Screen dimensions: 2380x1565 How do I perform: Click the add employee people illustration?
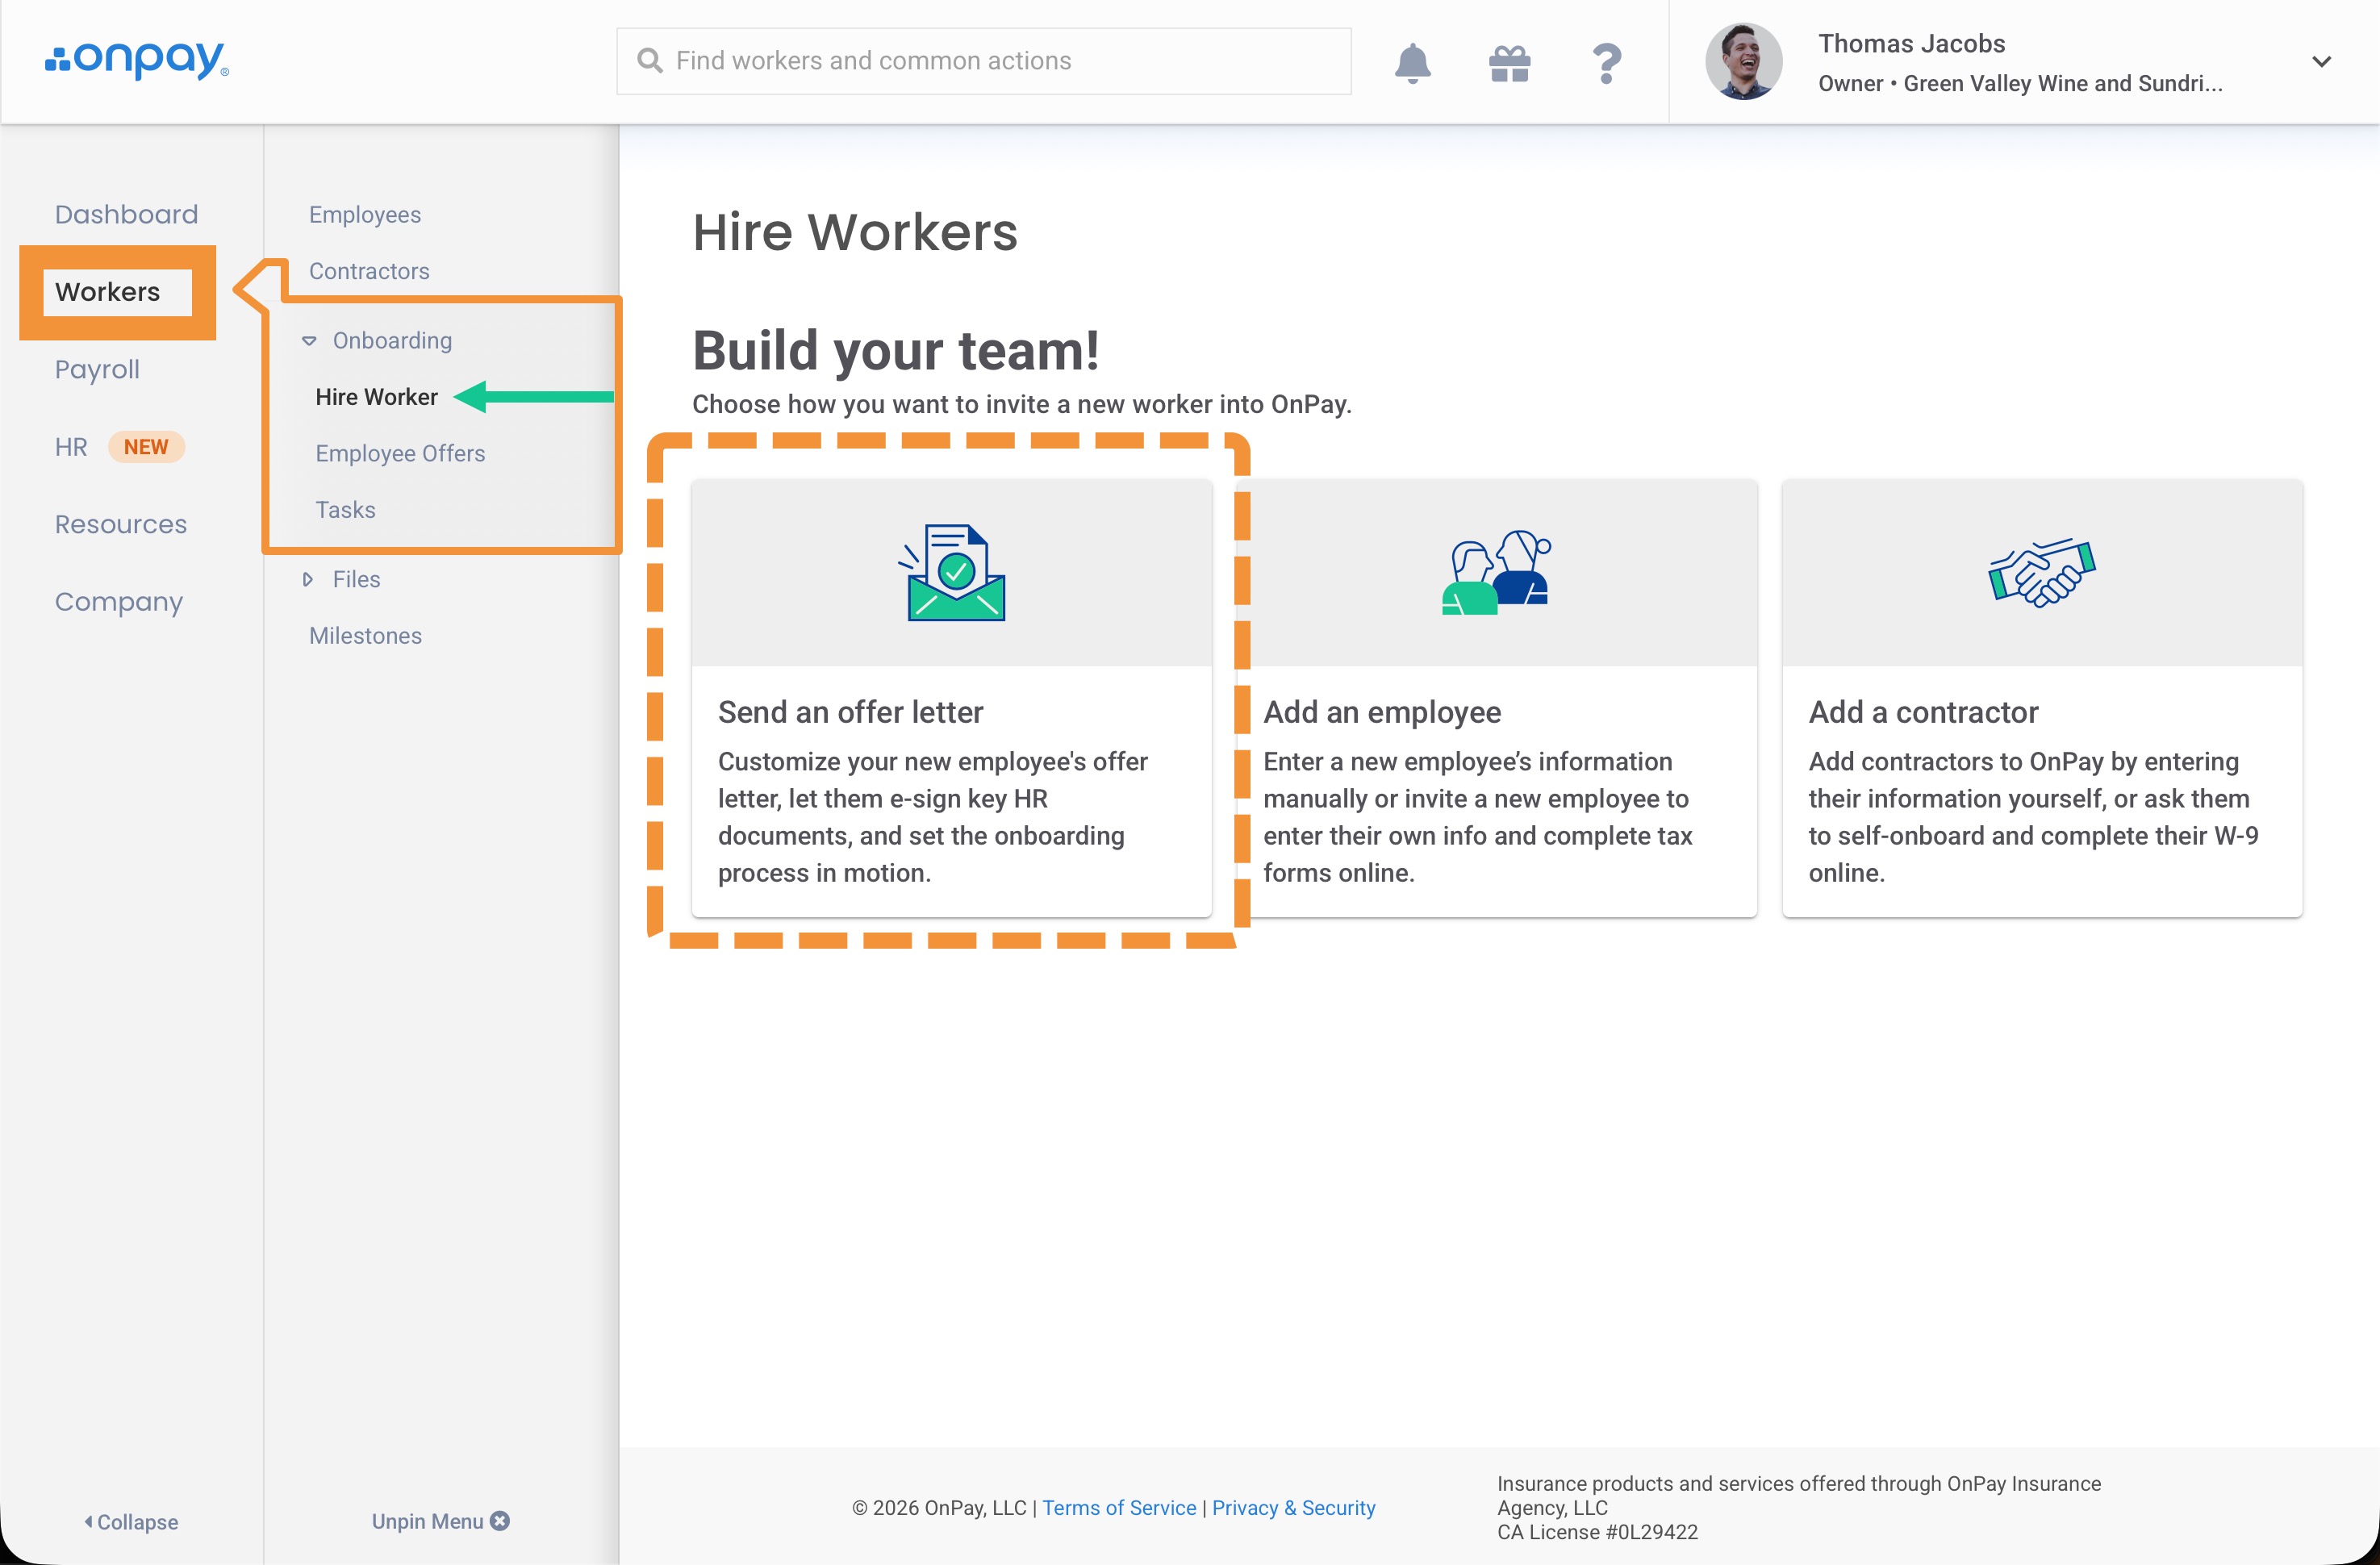pyautogui.click(x=1496, y=573)
